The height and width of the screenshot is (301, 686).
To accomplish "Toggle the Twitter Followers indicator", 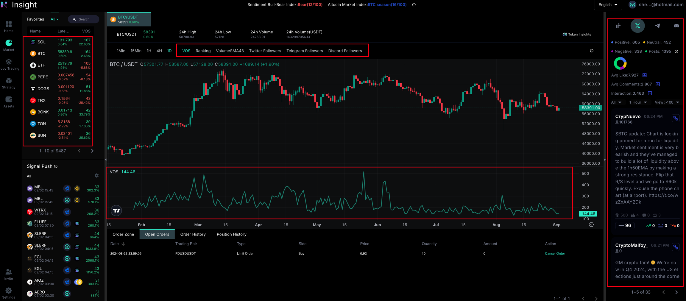I will 265,51.
